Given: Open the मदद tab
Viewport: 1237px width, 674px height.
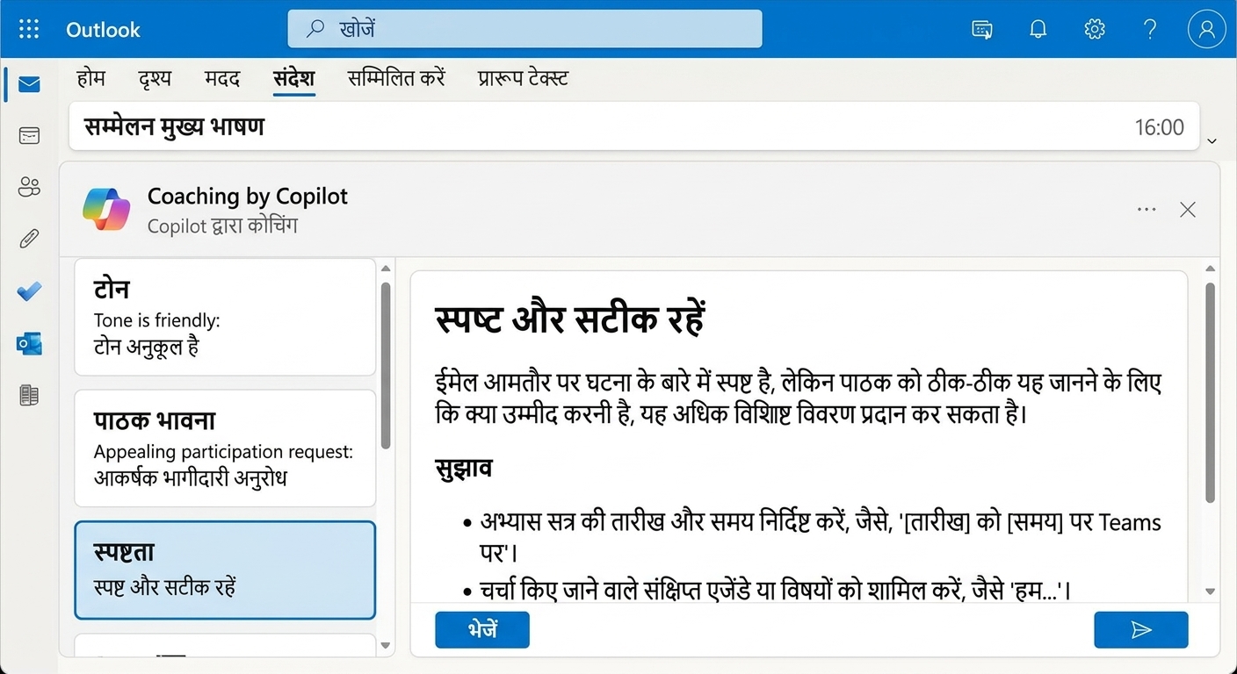Looking at the screenshot, I should [x=222, y=78].
